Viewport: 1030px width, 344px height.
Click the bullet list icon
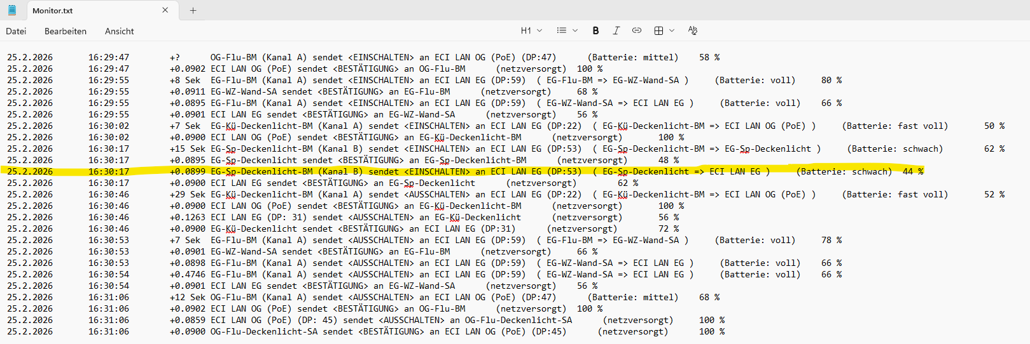click(x=561, y=30)
